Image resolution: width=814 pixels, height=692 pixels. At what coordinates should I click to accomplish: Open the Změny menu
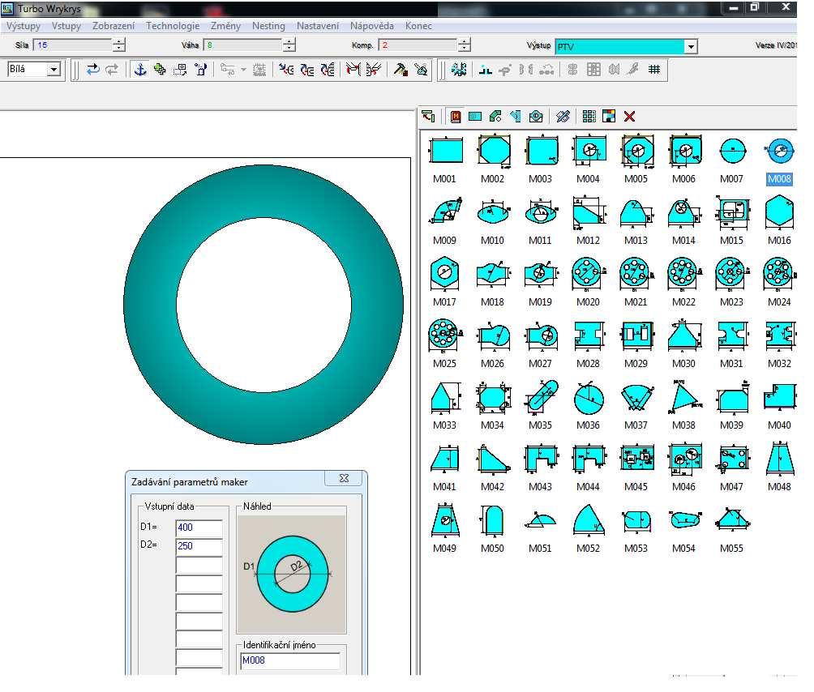coord(225,26)
